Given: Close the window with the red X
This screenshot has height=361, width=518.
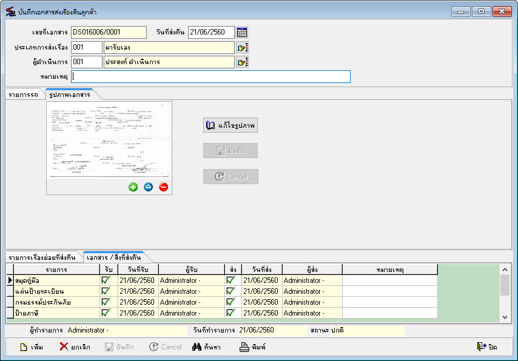Looking at the screenshot, I should click(x=502, y=12).
